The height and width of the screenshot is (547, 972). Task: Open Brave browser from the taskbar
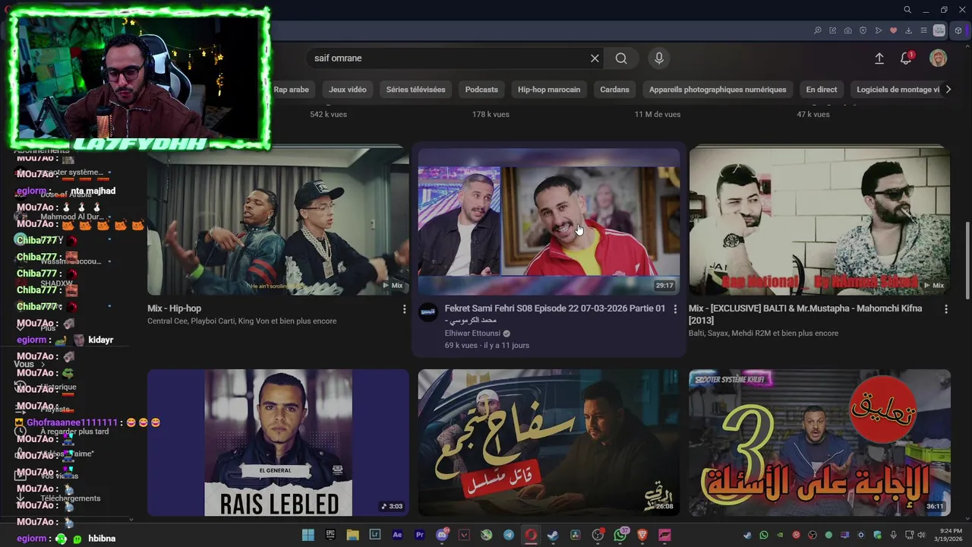click(642, 535)
